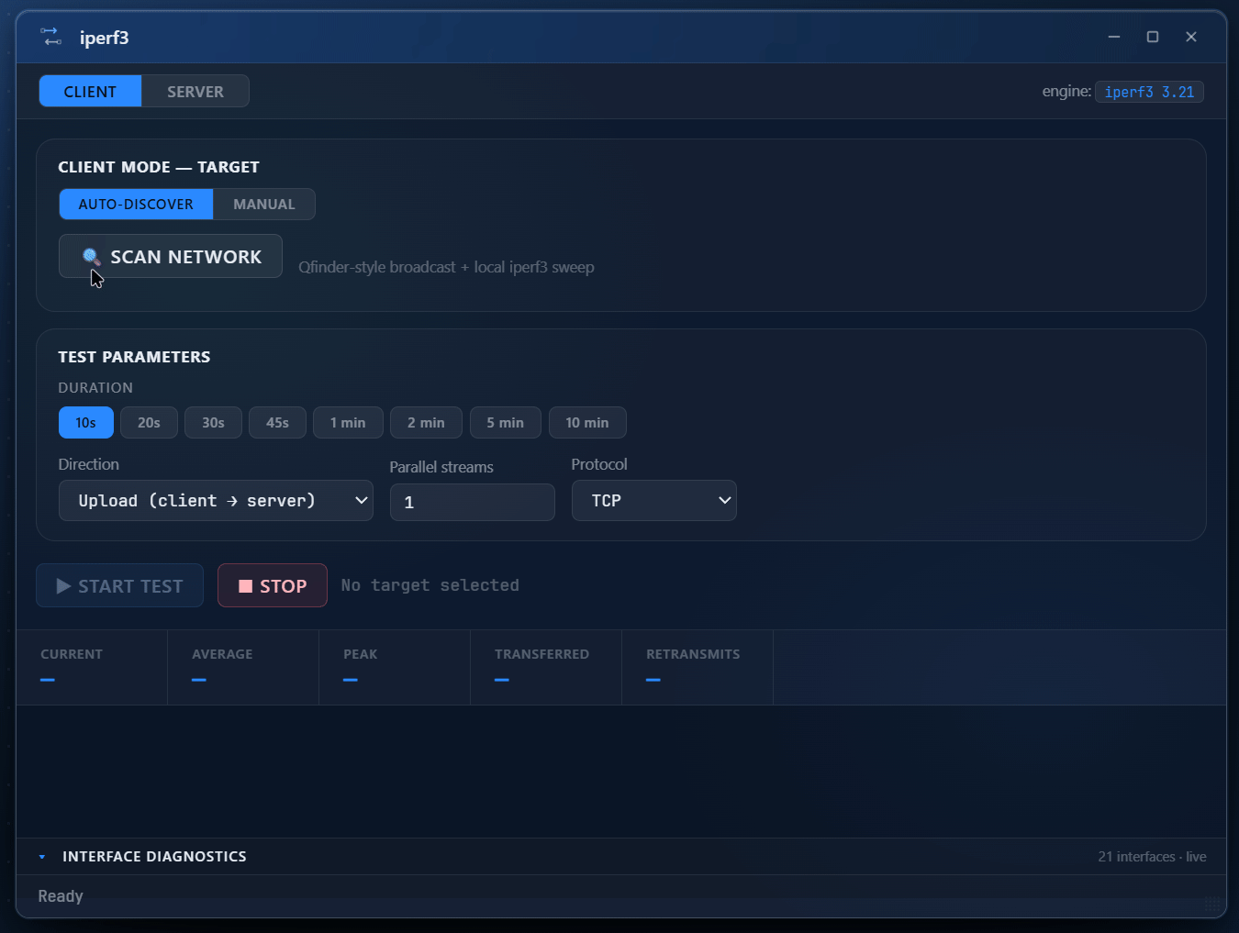The height and width of the screenshot is (933, 1239).
Task: Click the iperf3 3.21 engine badge
Action: point(1149,92)
